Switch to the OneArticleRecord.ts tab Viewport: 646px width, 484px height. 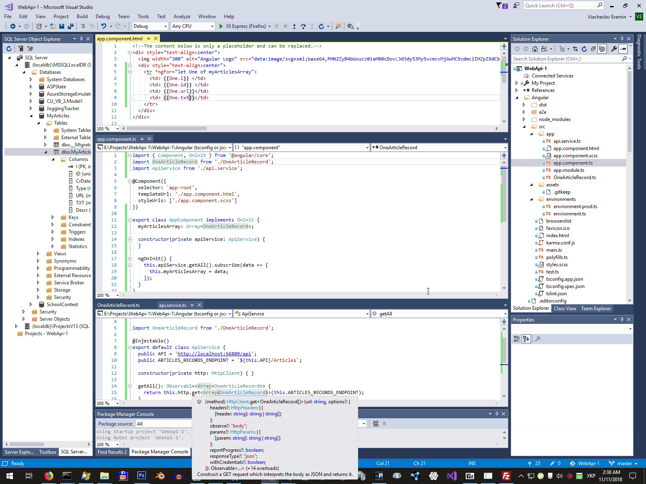click(x=118, y=305)
